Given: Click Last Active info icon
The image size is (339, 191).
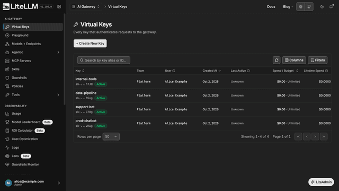Looking at the screenshot, I should (248, 71).
